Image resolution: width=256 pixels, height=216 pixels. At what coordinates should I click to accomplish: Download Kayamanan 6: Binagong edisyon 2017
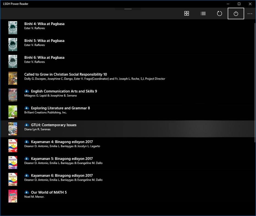27,175
